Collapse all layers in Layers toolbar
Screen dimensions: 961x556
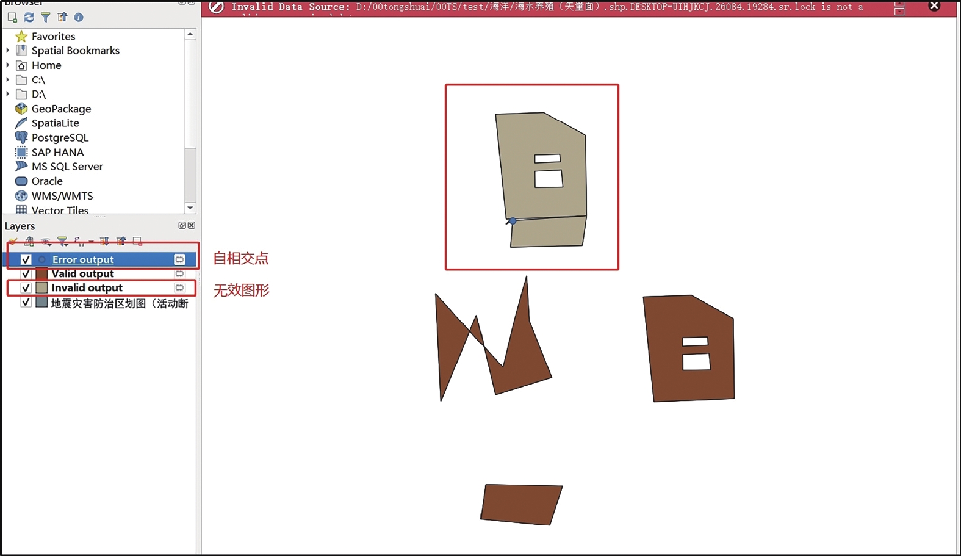pos(121,242)
